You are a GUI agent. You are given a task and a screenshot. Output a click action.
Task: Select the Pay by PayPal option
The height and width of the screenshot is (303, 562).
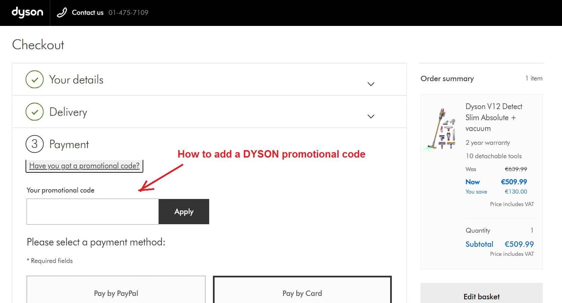116,292
